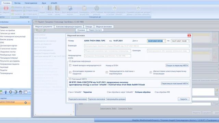Click the get access to patient data icon

138,8
